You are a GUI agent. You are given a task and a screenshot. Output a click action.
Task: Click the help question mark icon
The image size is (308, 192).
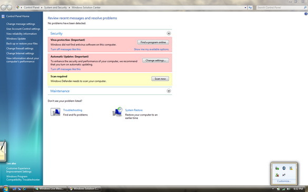coord(306,14)
